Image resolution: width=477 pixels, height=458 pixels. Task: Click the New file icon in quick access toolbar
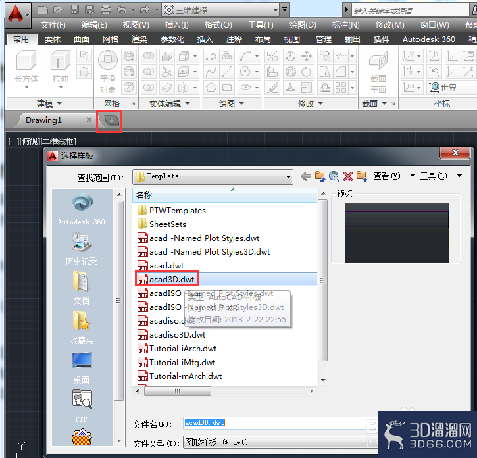coord(43,10)
